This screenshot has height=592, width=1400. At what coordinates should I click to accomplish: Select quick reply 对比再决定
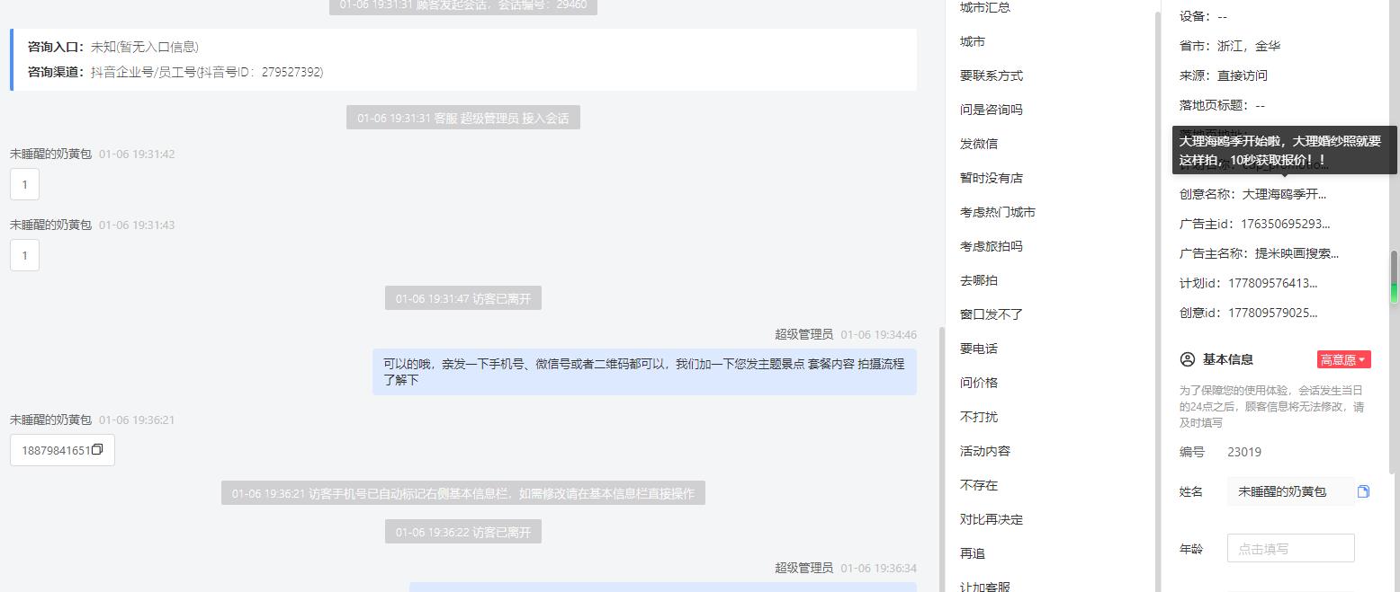click(991, 519)
